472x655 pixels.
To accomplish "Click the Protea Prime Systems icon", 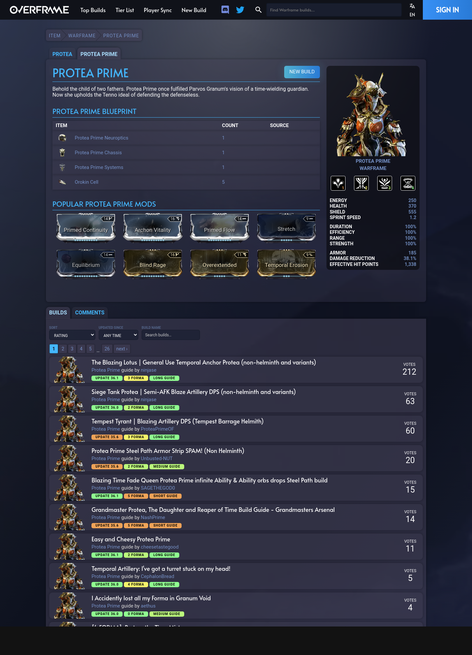I will click(62, 167).
